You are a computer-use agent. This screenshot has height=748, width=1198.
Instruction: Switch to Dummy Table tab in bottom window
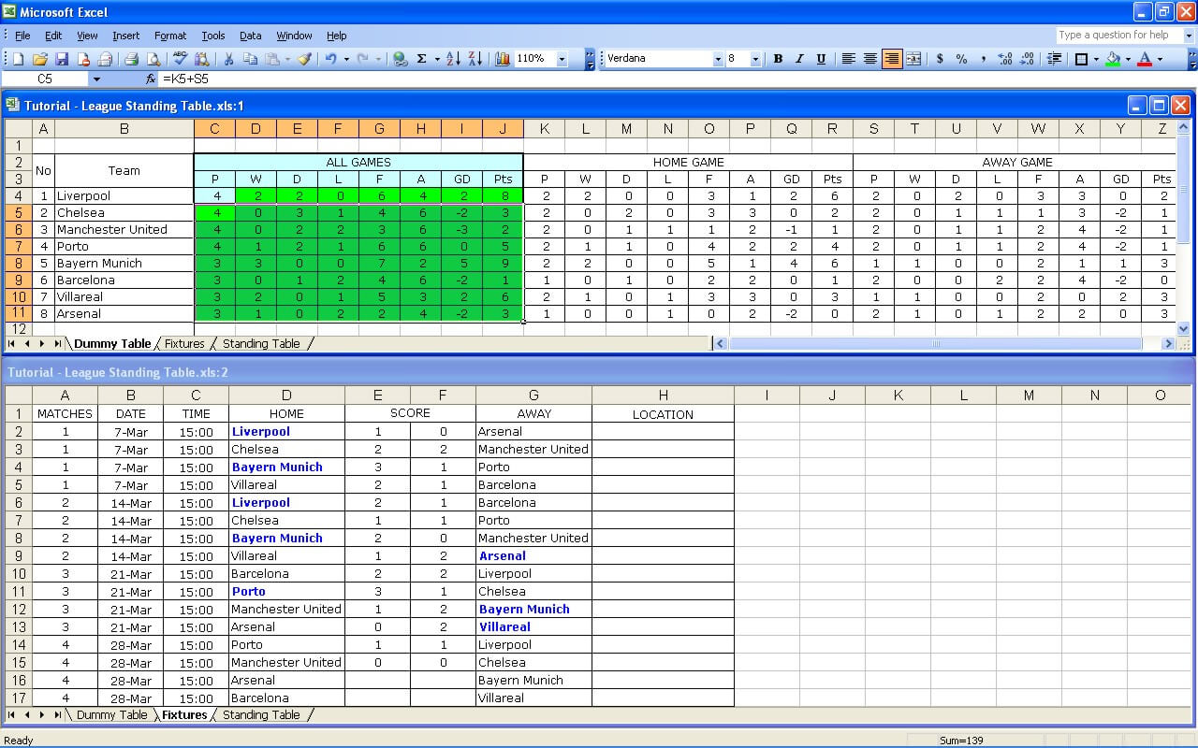(111, 714)
